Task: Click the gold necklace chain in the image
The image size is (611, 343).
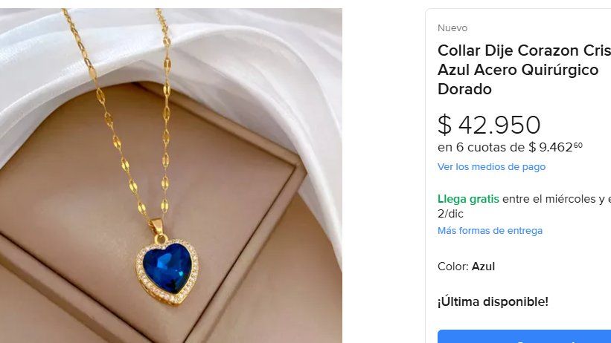Action: point(167,117)
